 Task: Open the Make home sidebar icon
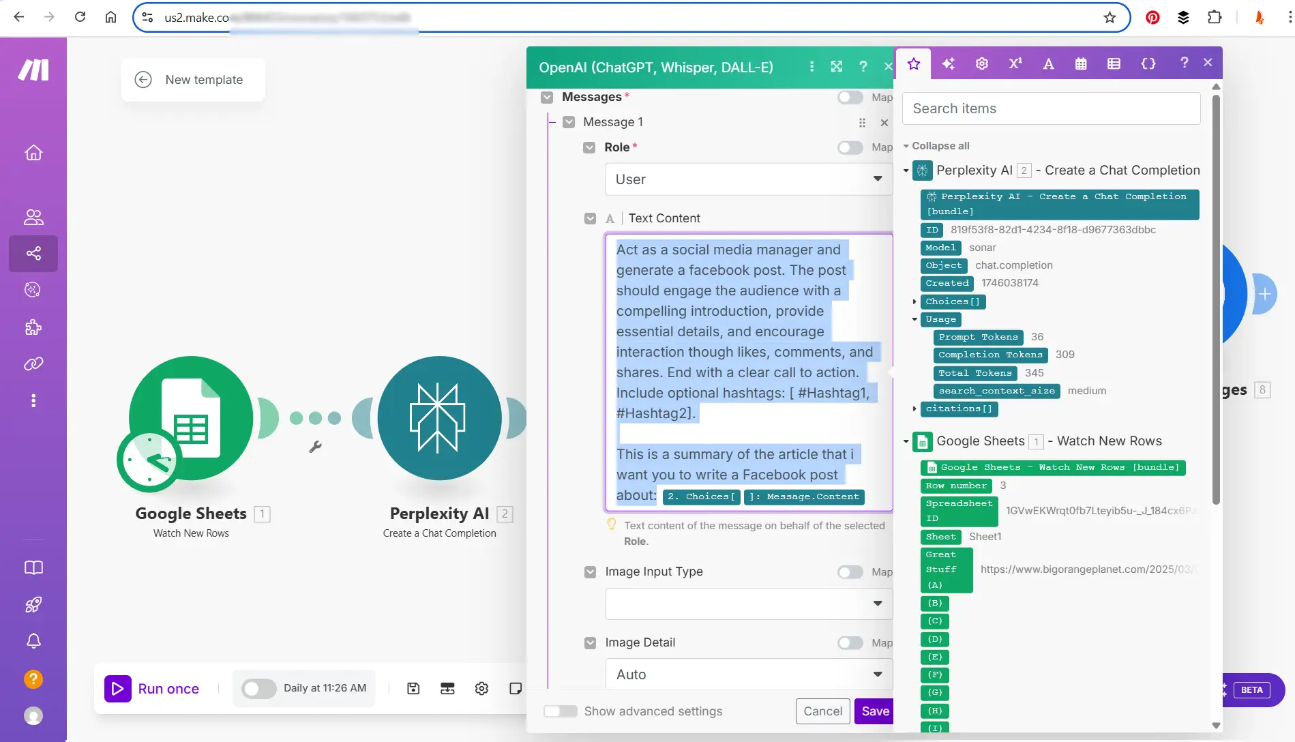pyautogui.click(x=33, y=153)
